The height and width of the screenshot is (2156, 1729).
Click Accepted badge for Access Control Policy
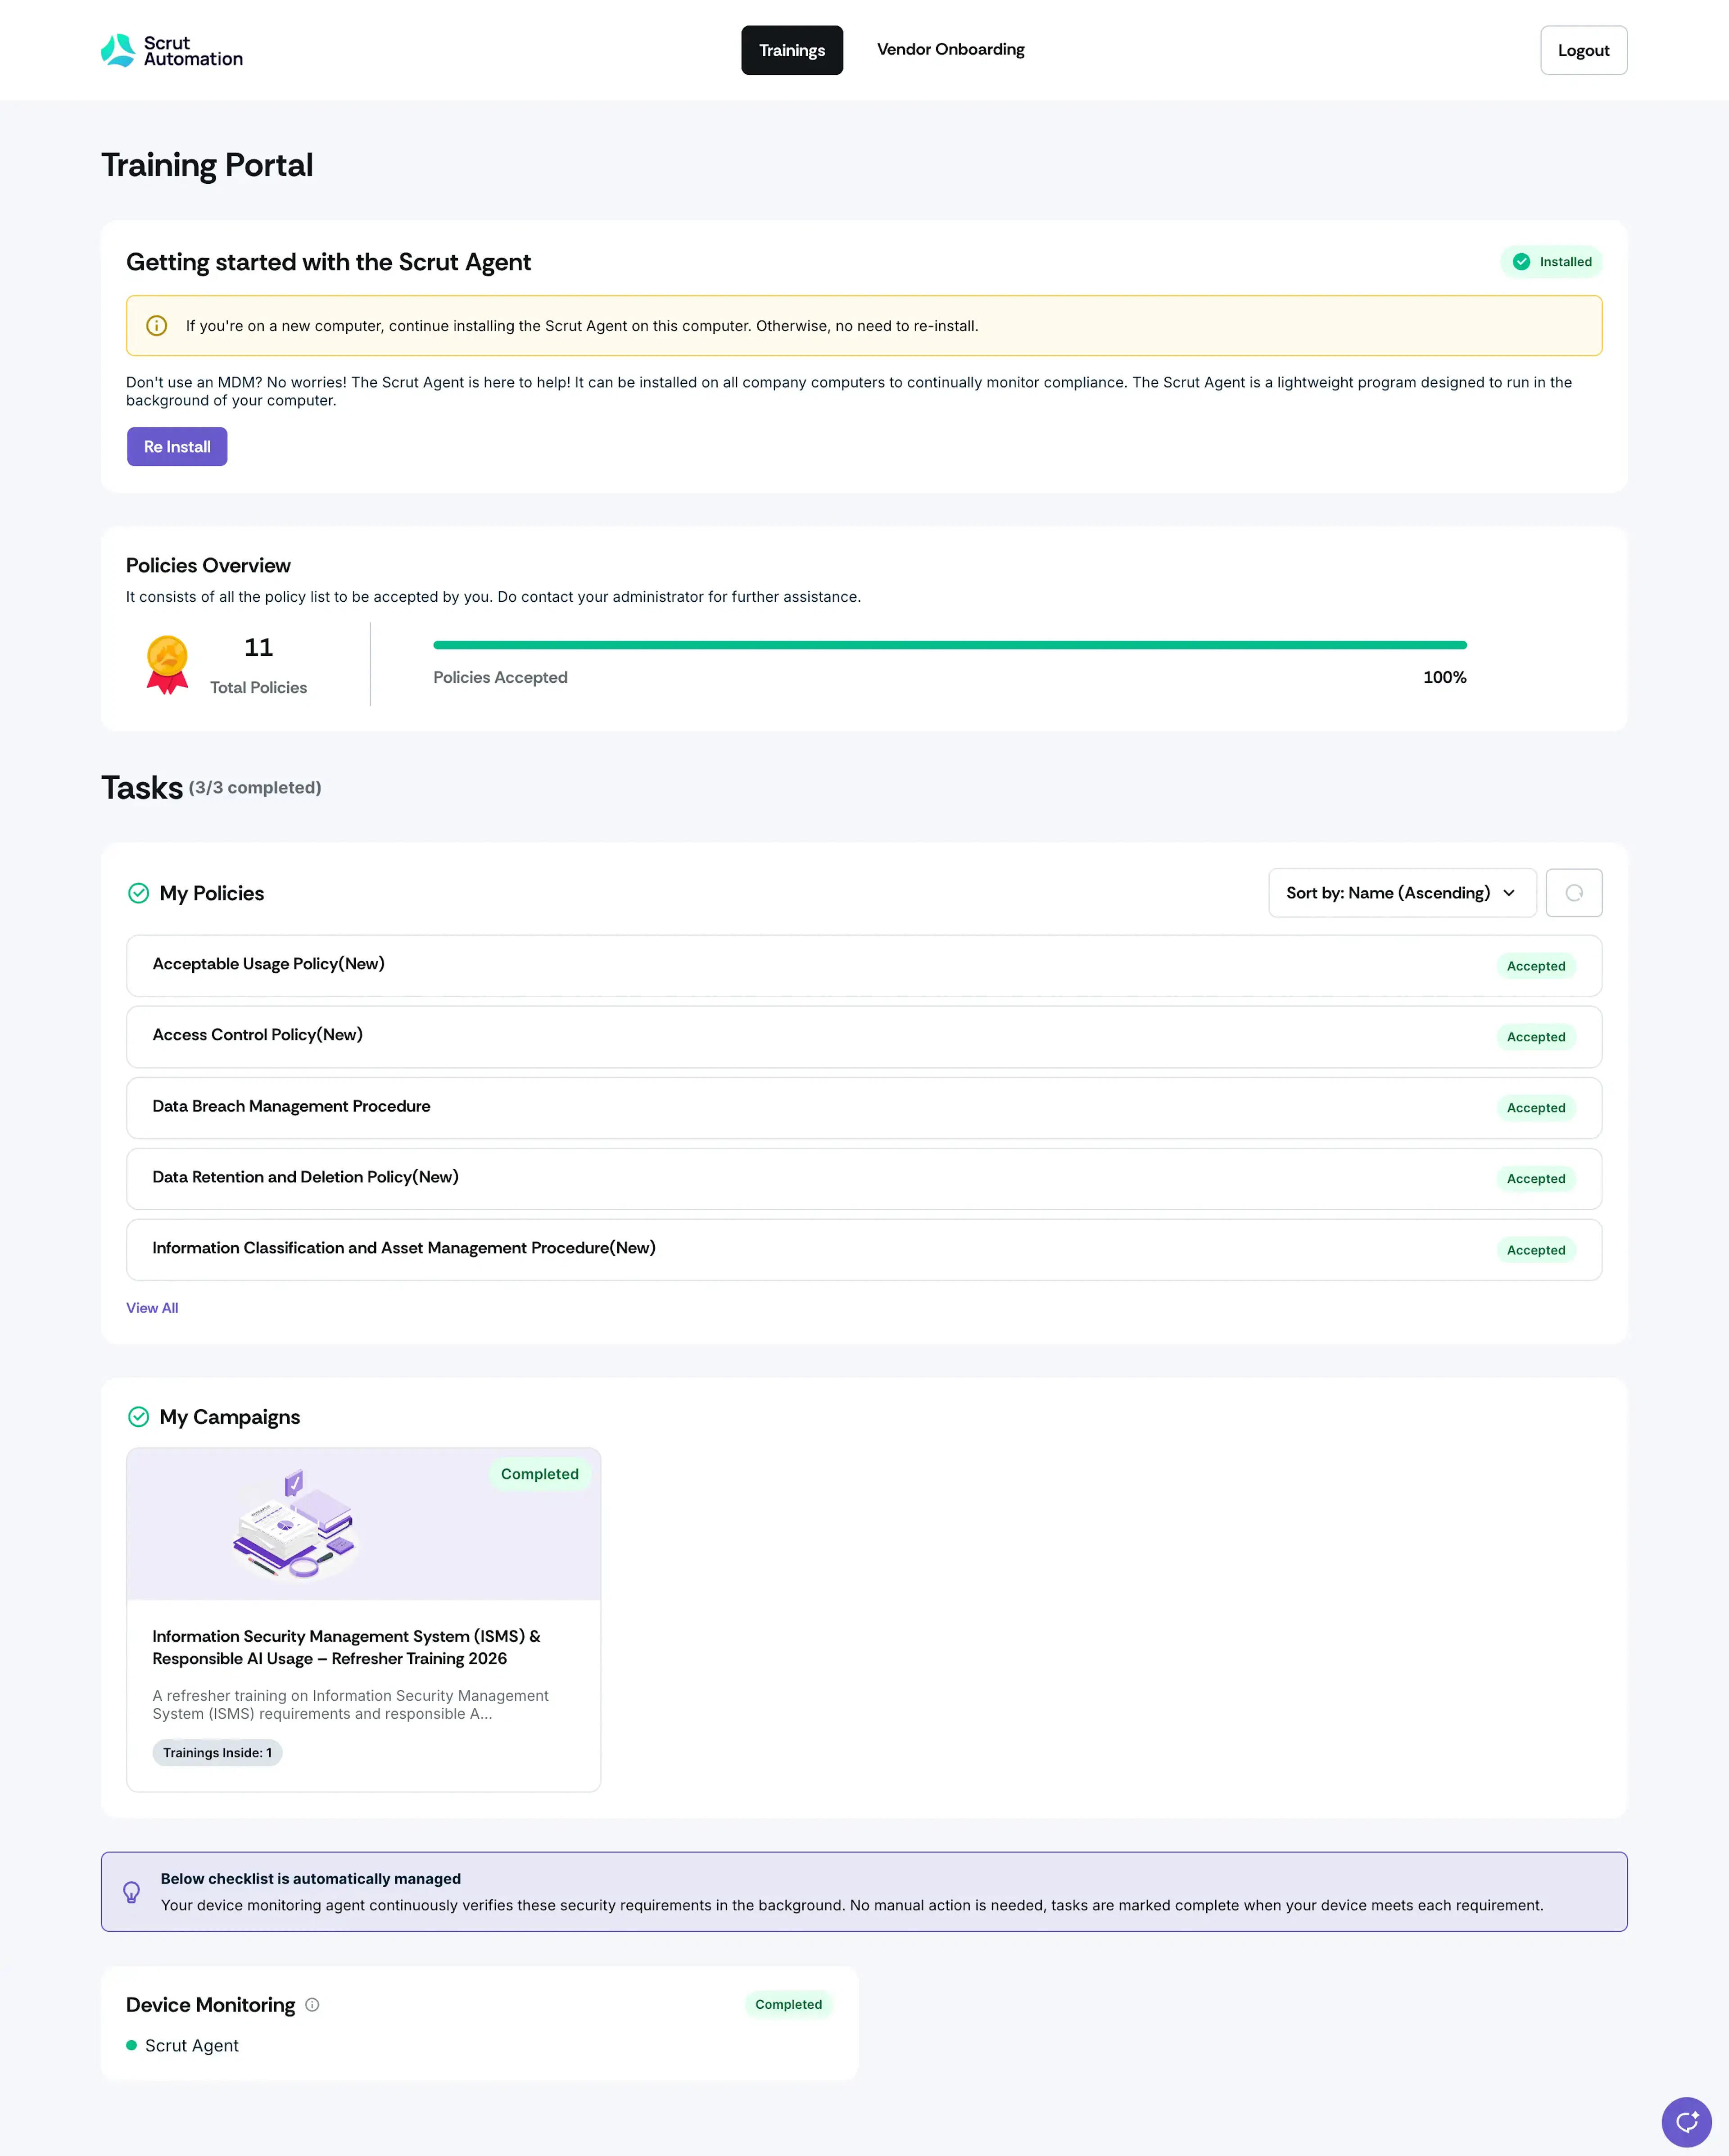coord(1536,1037)
